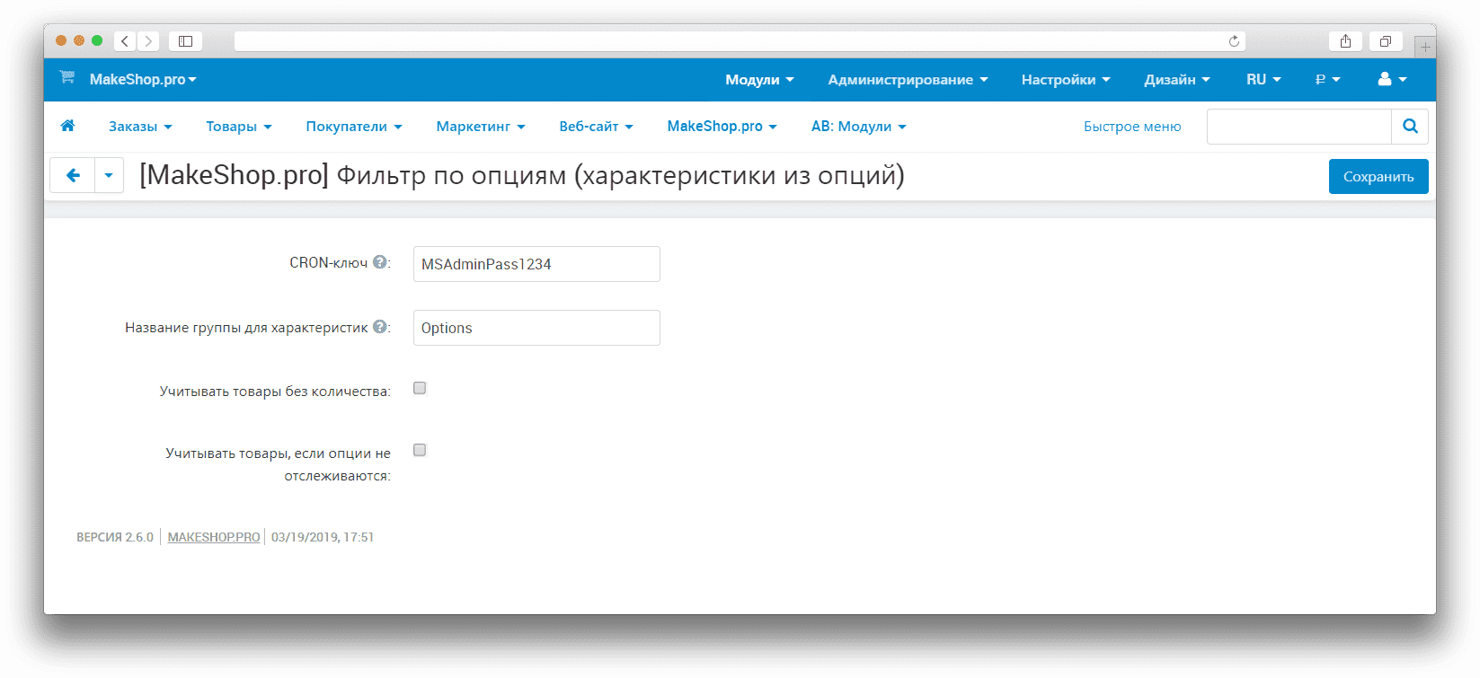Open the ruble currency selector
Image resolution: width=1480 pixels, height=678 pixels.
[x=1327, y=80]
